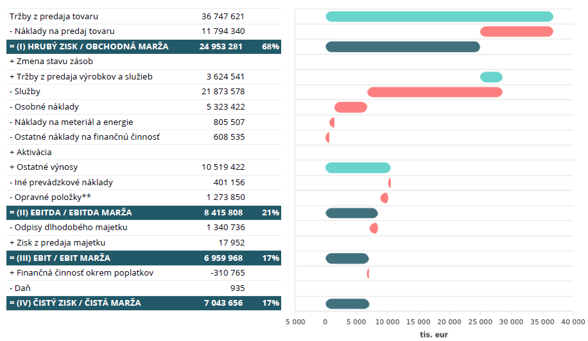Select the EBITDA / EBITDA MARŽA row label
This screenshot has width=588, height=341.
(70, 213)
